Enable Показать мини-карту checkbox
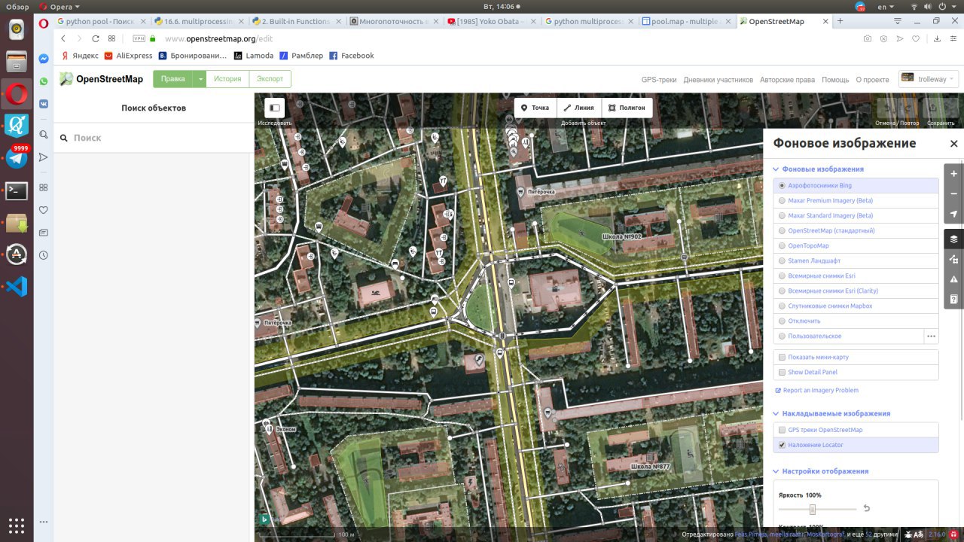This screenshot has width=964, height=542. point(782,357)
